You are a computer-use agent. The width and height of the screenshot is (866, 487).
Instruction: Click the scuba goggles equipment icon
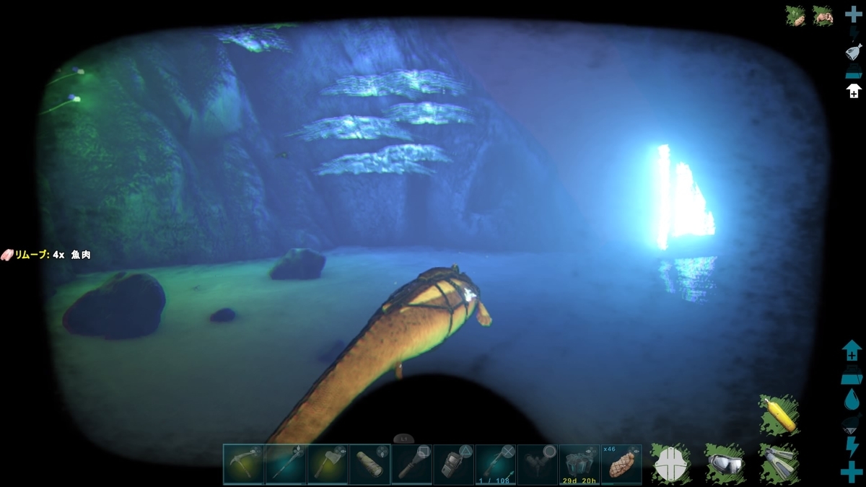point(725,464)
